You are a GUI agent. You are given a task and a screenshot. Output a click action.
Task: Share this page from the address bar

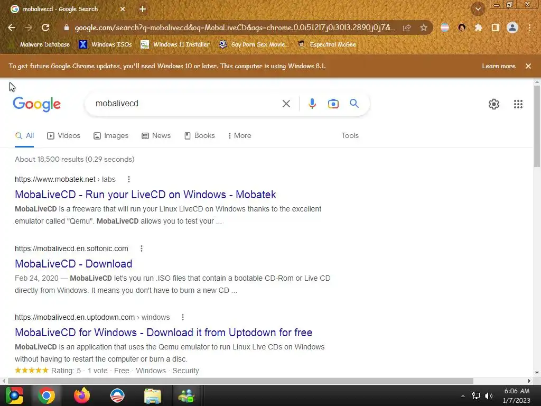(407, 27)
